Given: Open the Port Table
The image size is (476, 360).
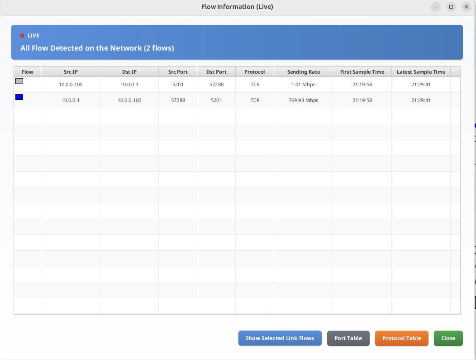Looking at the screenshot, I should coord(348,338).
